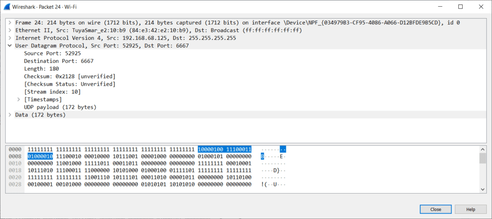
Task: Close the window with title bar X
Action: pos(480,7)
